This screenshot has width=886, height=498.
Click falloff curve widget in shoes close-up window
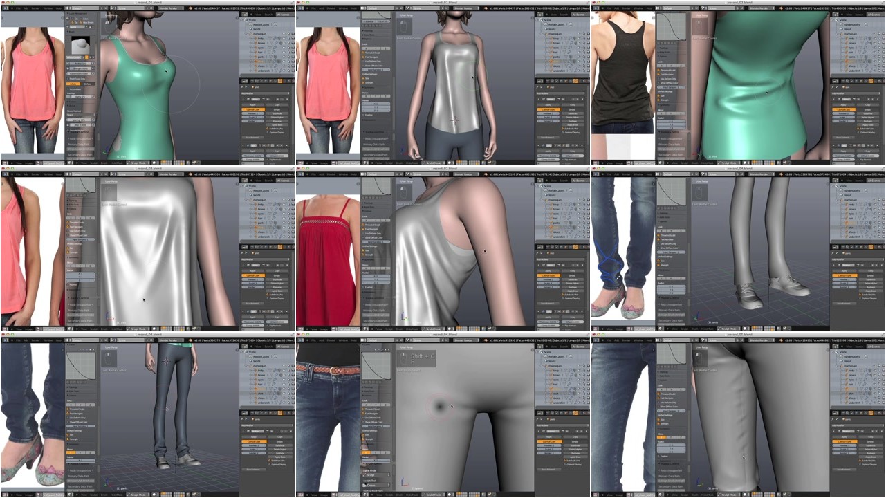pos(672,192)
